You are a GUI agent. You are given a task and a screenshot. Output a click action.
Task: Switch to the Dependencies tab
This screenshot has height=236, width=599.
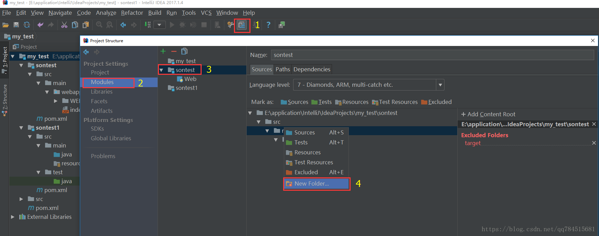point(312,69)
